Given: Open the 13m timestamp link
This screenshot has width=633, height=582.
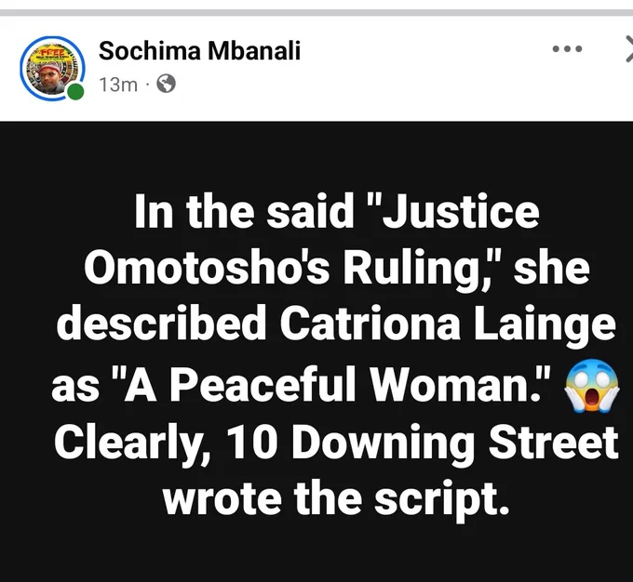Looking at the screenshot, I should tap(118, 85).
